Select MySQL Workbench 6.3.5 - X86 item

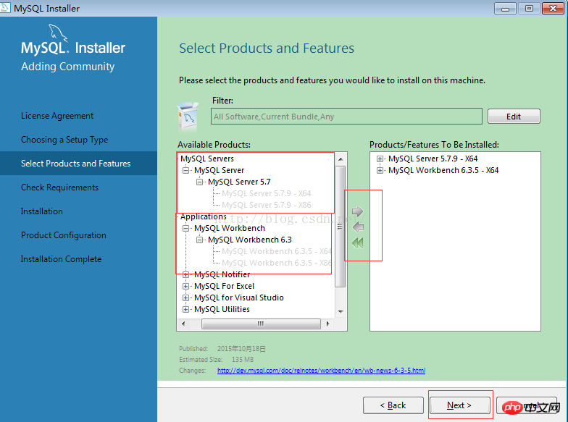click(277, 263)
